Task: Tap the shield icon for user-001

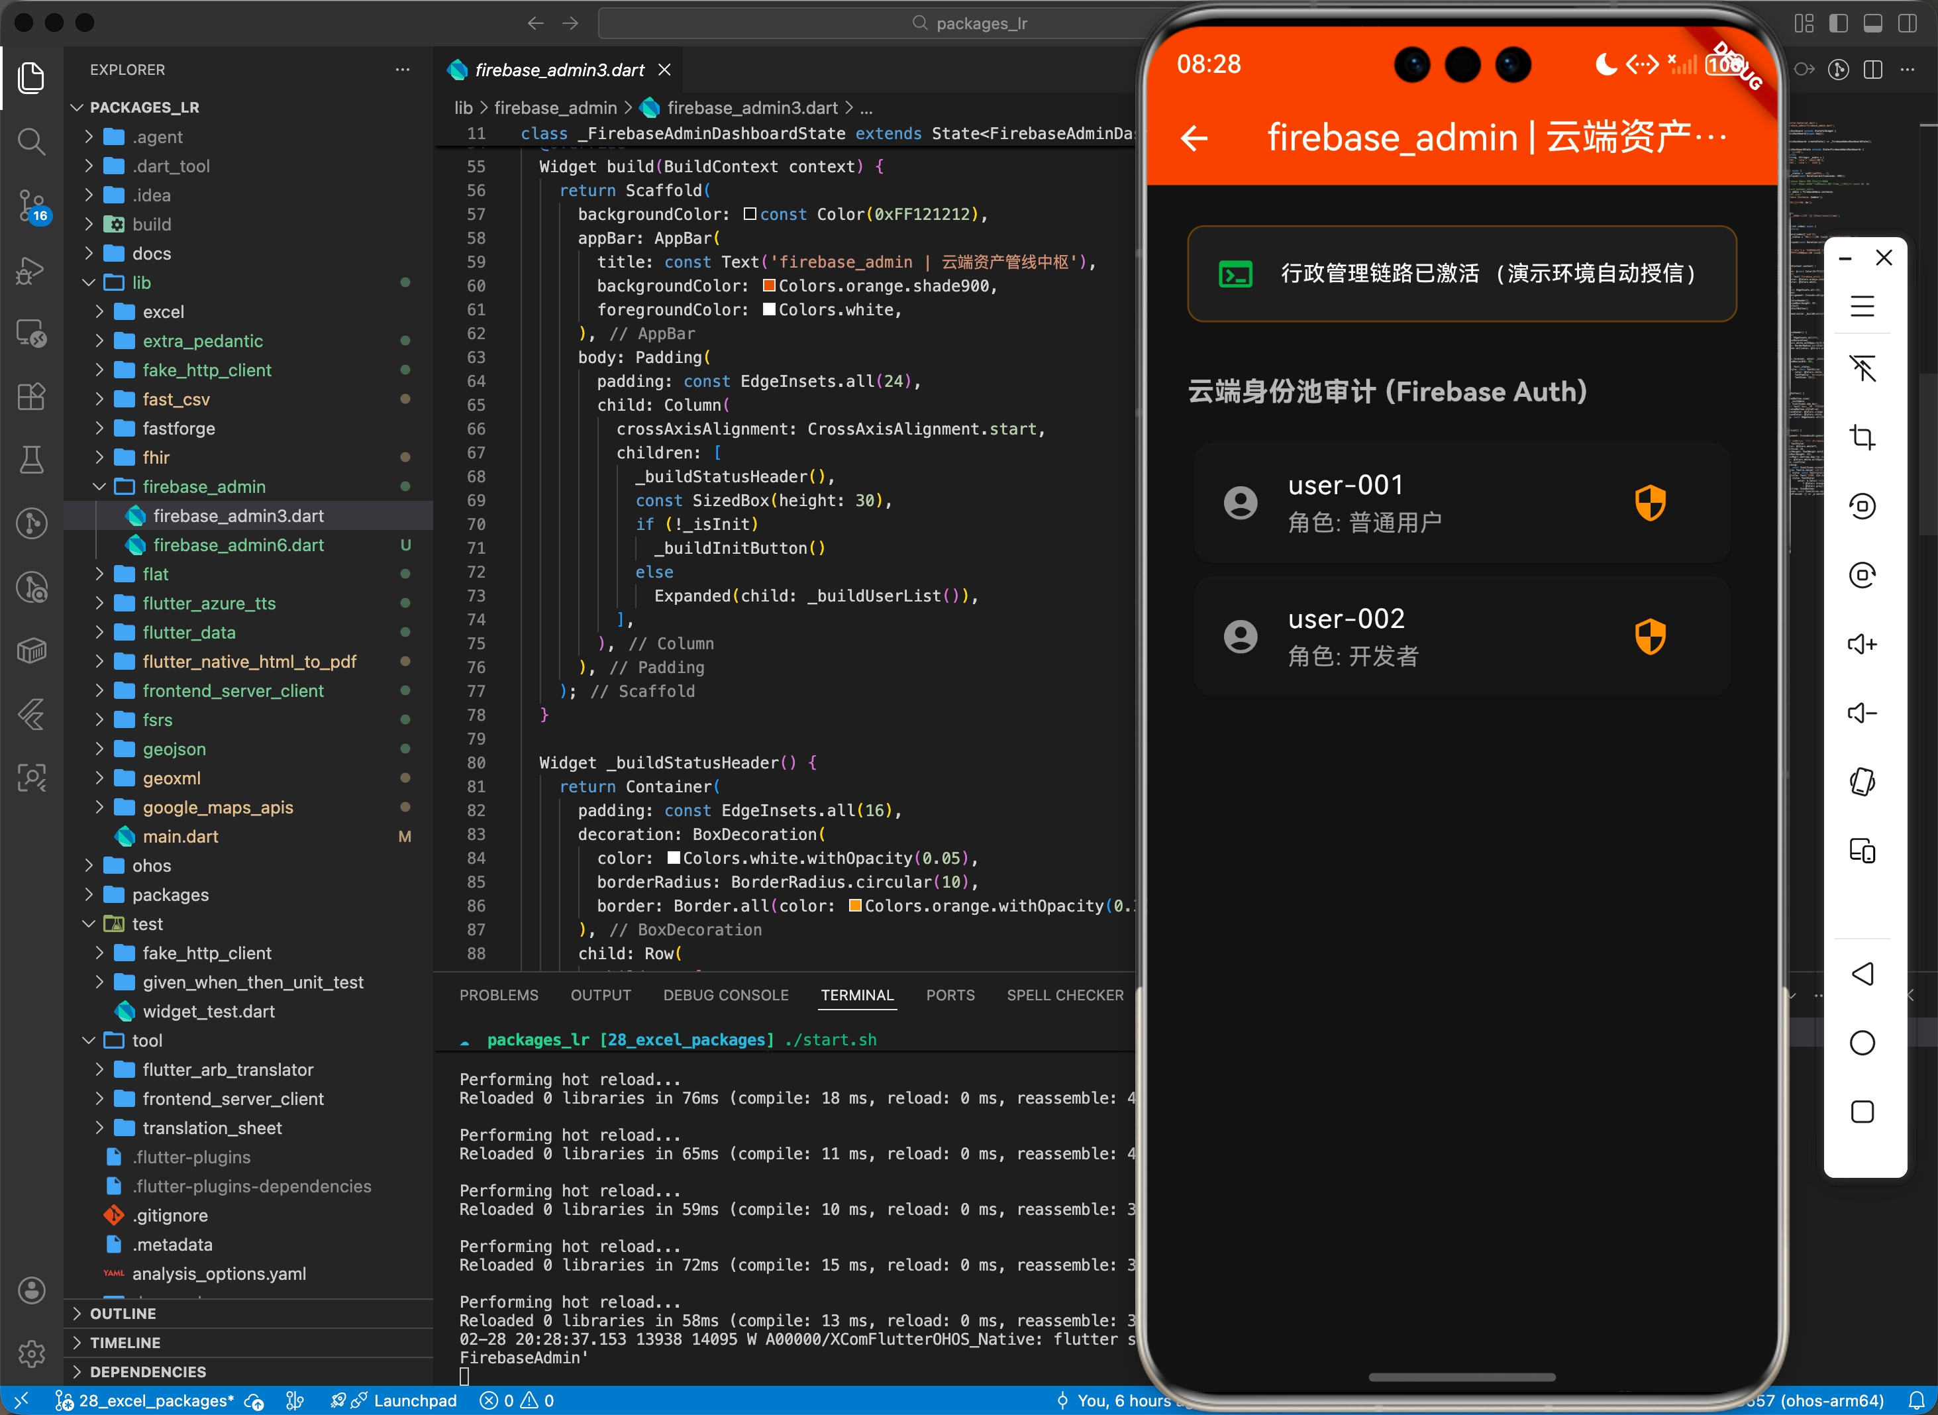Action: pyautogui.click(x=1649, y=503)
